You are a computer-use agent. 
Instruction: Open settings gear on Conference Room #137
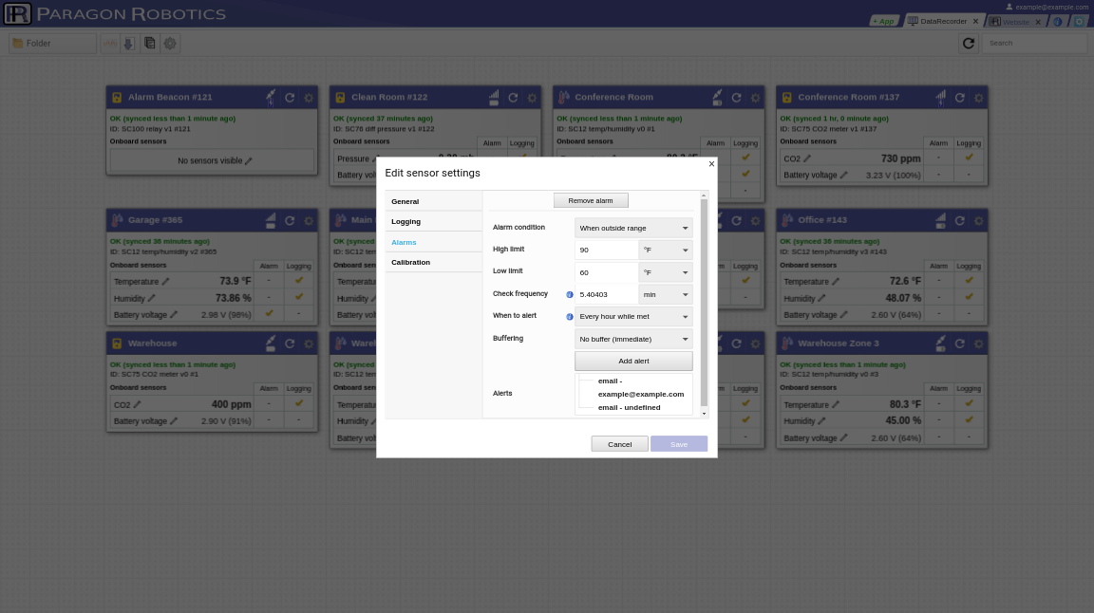[x=979, y=98]
